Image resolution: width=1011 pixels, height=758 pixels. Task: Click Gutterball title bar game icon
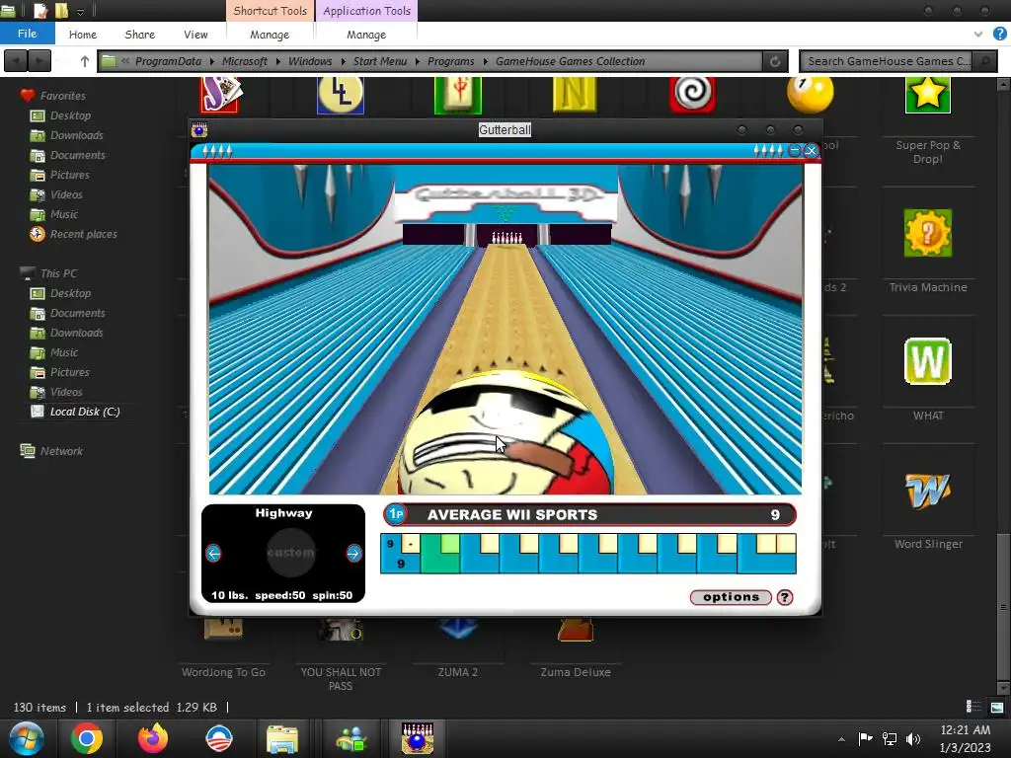pos(199,129)
